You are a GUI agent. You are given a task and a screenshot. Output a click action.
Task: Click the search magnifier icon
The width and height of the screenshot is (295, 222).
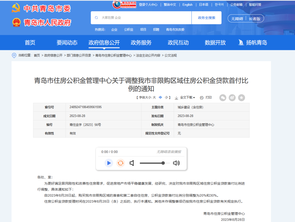[x=96, y=18]
